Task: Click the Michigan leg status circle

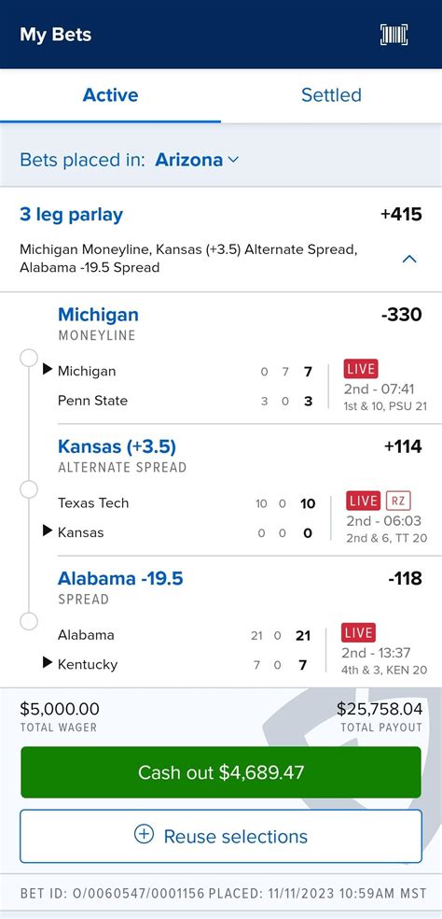Action: pyautogui.click(x=29, y=358)
